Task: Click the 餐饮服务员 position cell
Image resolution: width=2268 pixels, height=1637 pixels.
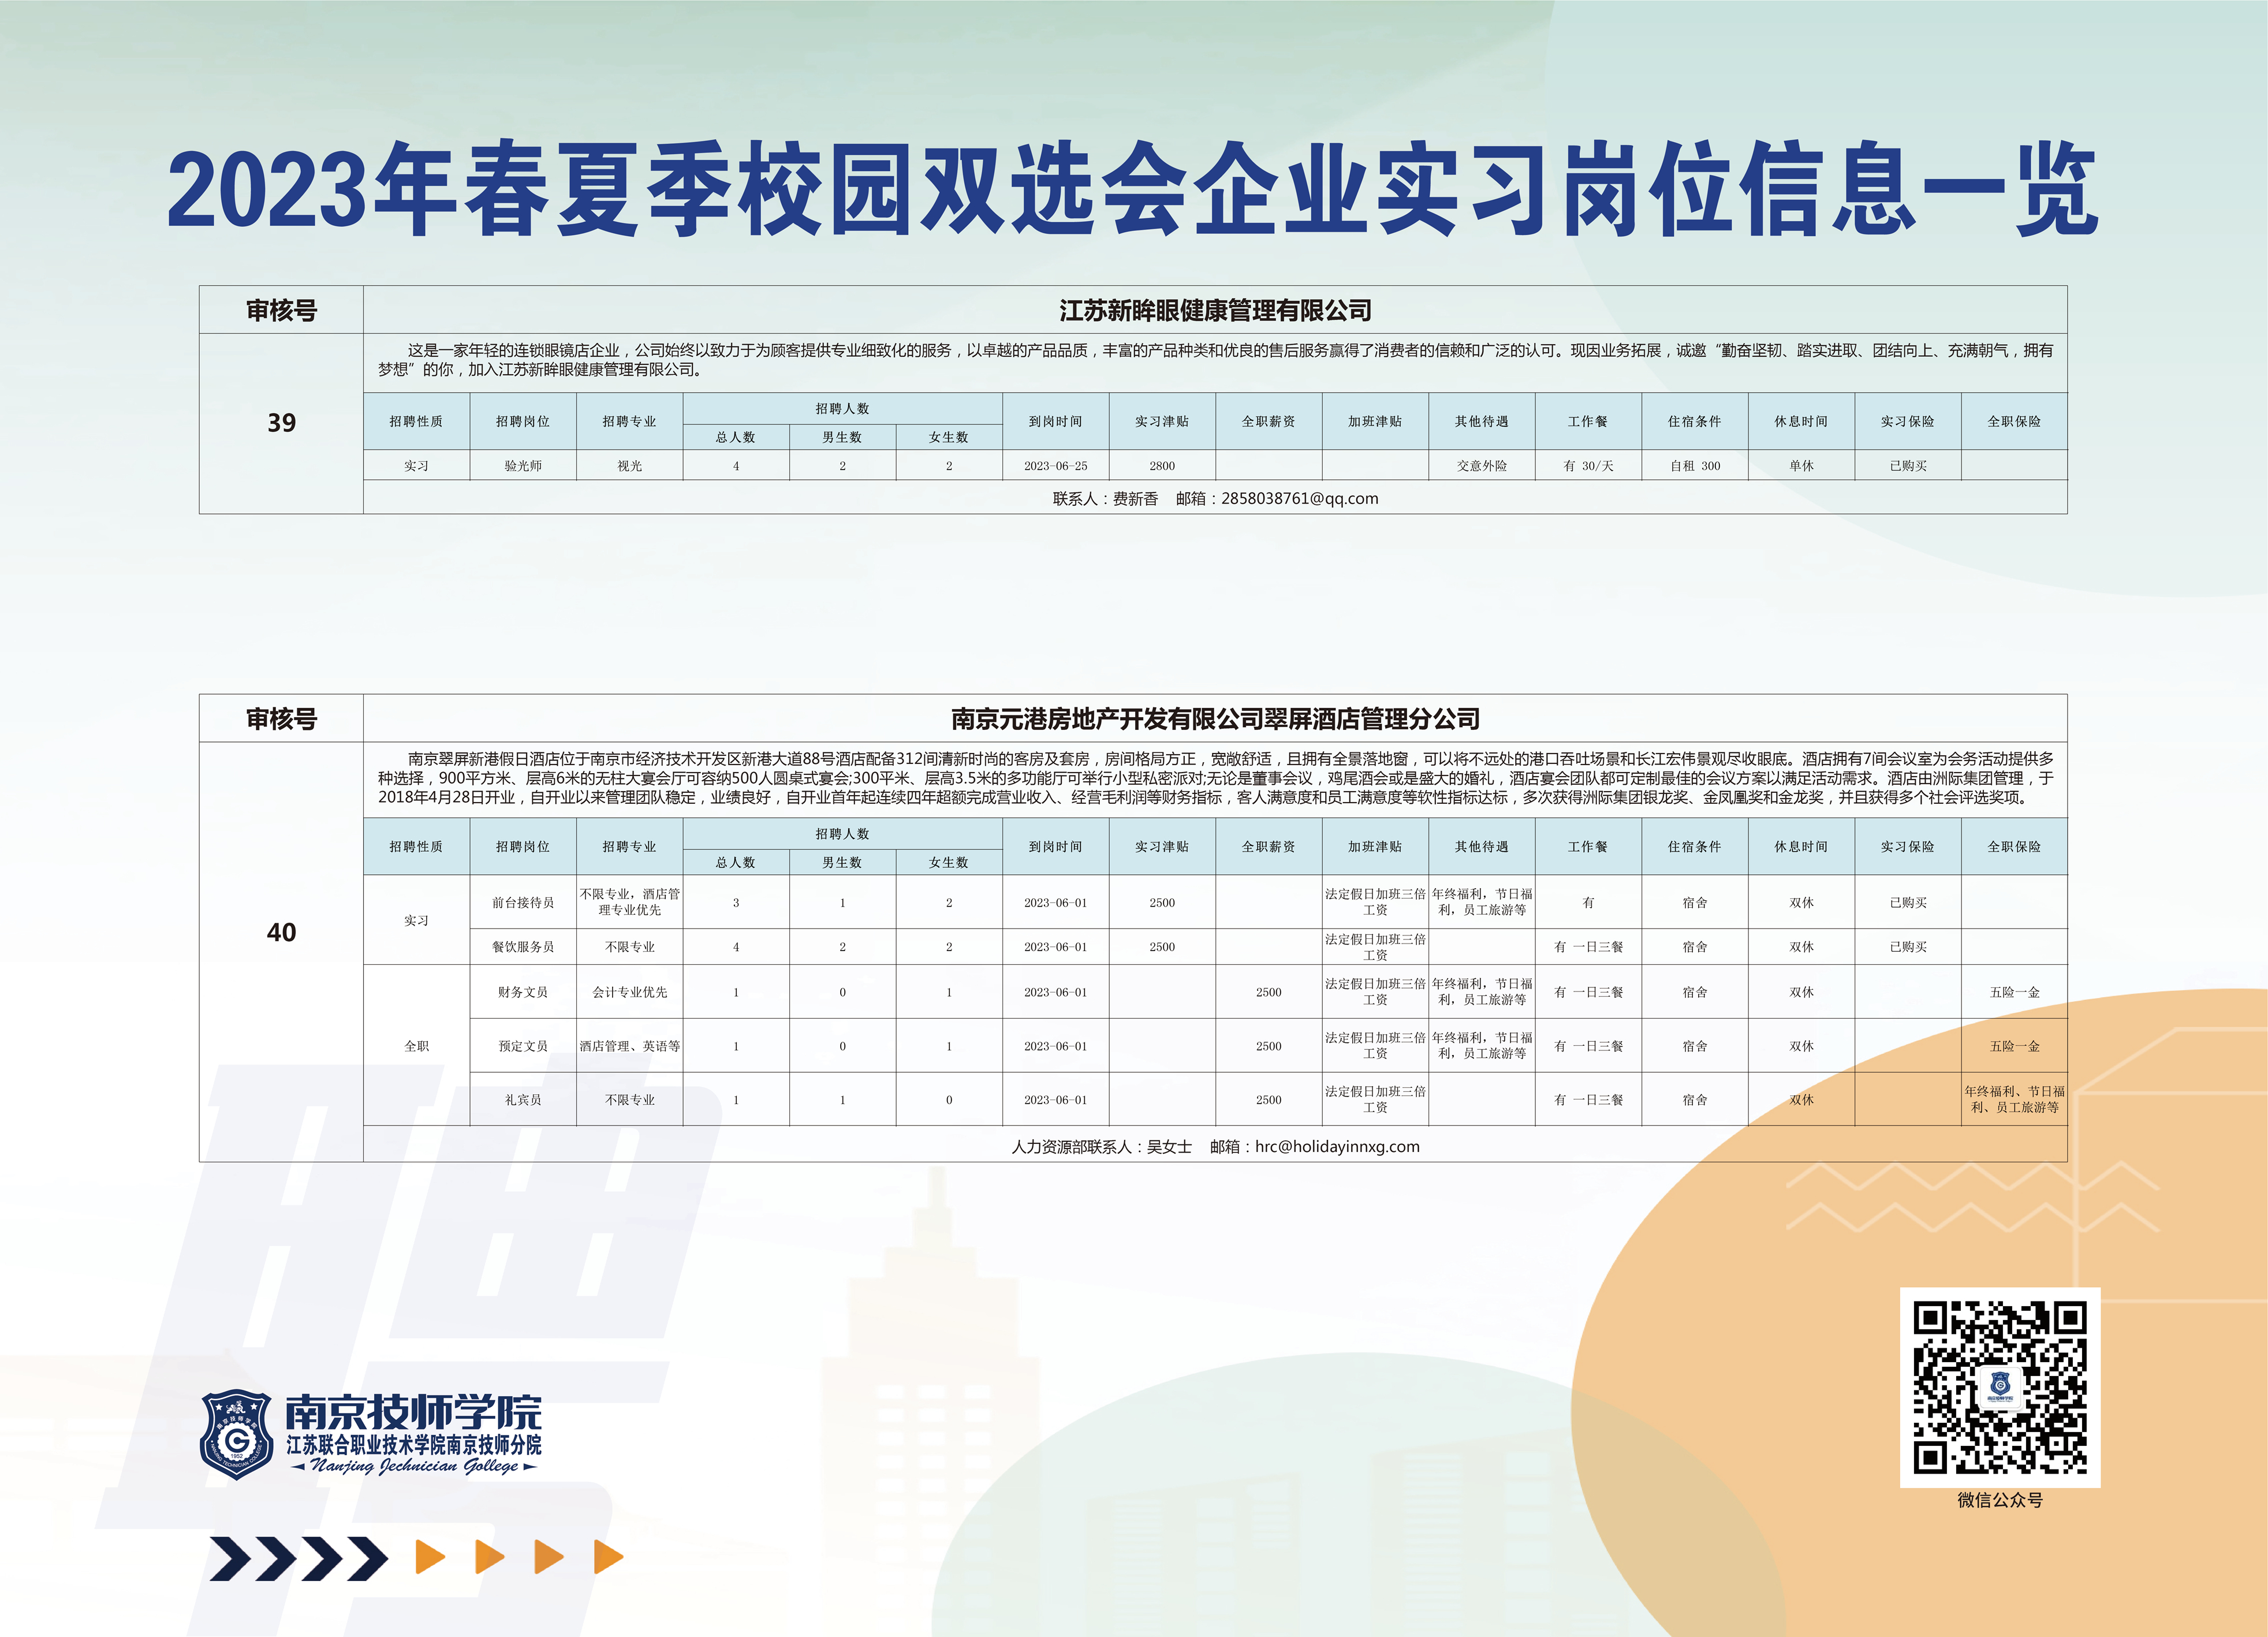Action: [x=522, y=946]
